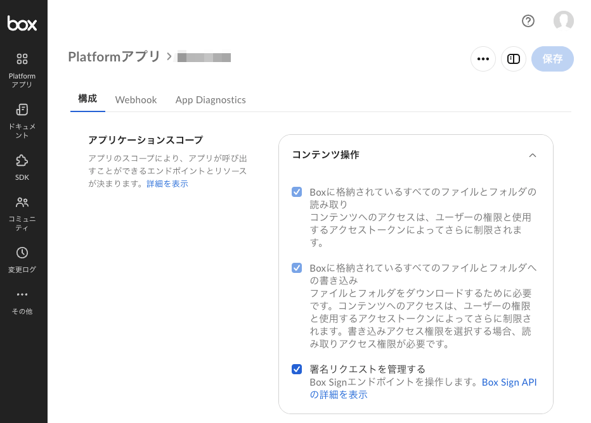Toggle the file and folder 書き込み checkbox
The width and height of the screenshot is (591, 423).
tap(297, 268)
